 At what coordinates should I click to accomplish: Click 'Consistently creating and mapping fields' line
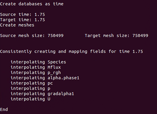(x=71, y=51)
